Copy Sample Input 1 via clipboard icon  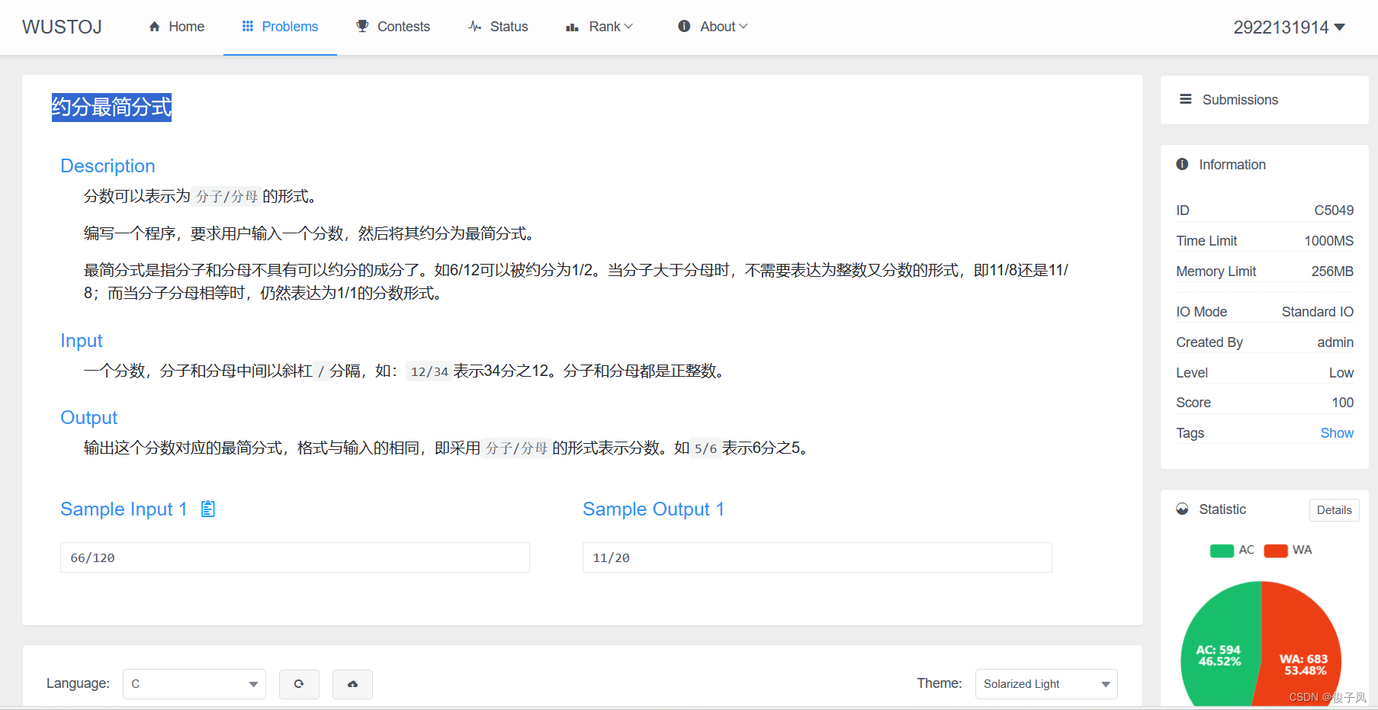[208, 509]
